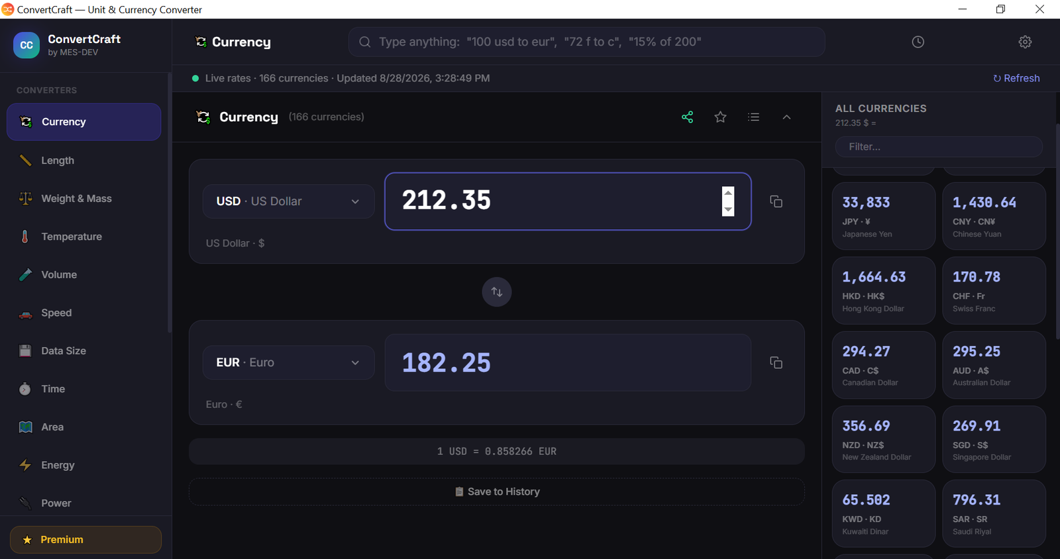Open the Power converter
Viewport: 1060px width, 559px height.
coord(84,503)
